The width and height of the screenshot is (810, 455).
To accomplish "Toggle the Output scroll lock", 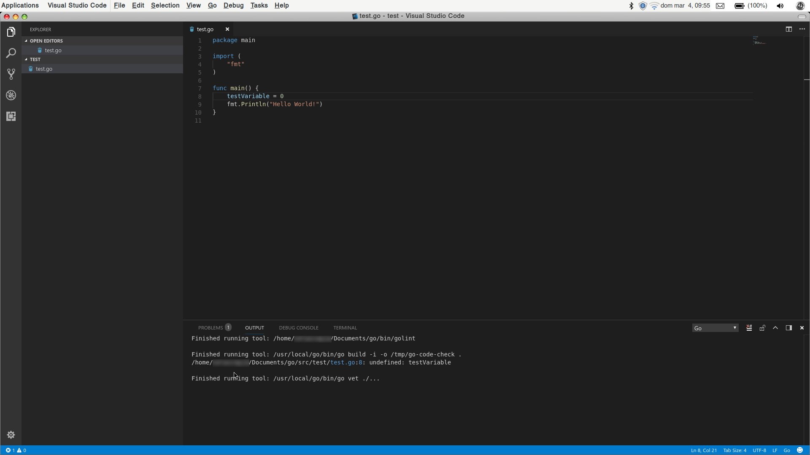I will (x=762, y=327).
